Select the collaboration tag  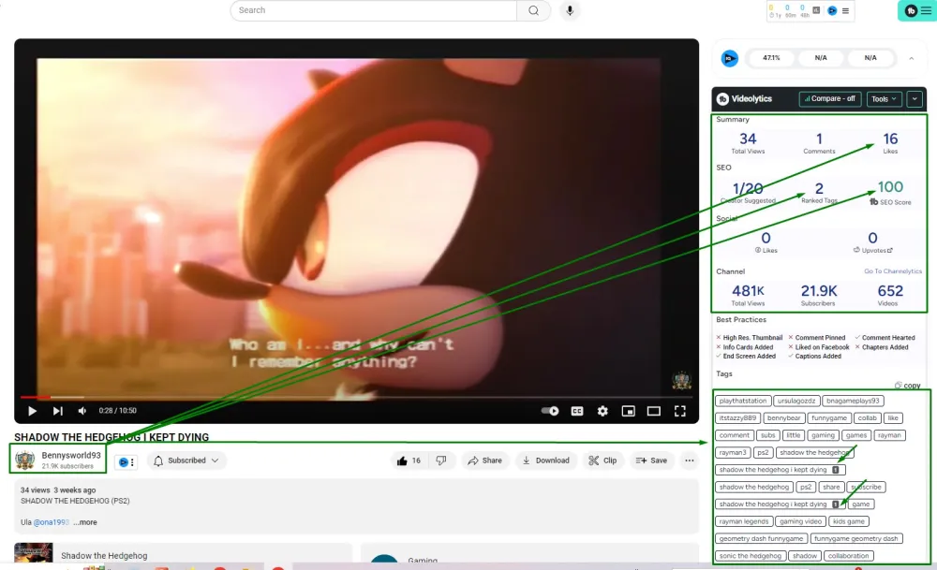click(848, 556)
